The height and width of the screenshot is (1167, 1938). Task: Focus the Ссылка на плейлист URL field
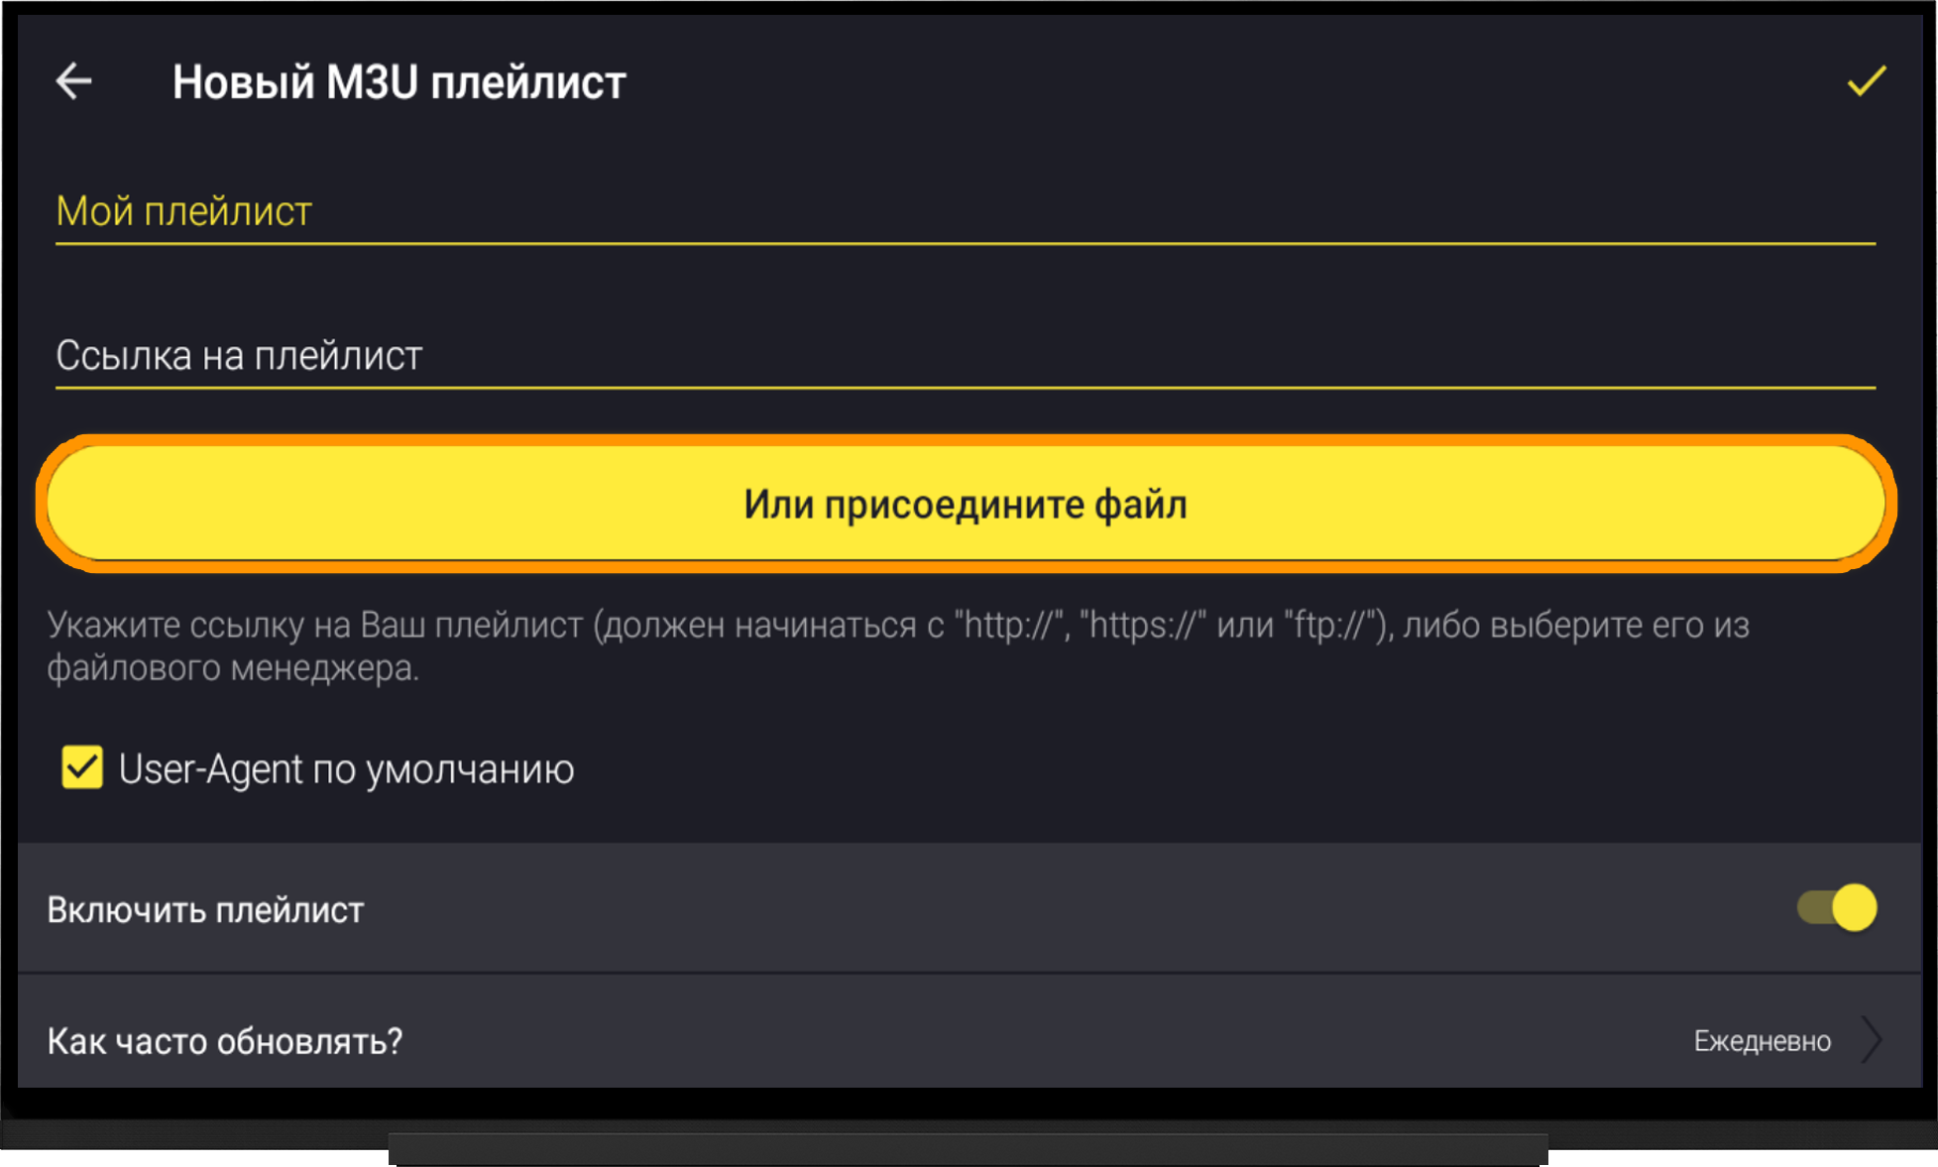pos(966,356)
